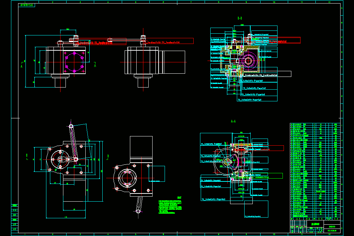The height and width of the screenshot is (236, 354).
Task: Select the green technical notes text block
Action: pos(170,207)
